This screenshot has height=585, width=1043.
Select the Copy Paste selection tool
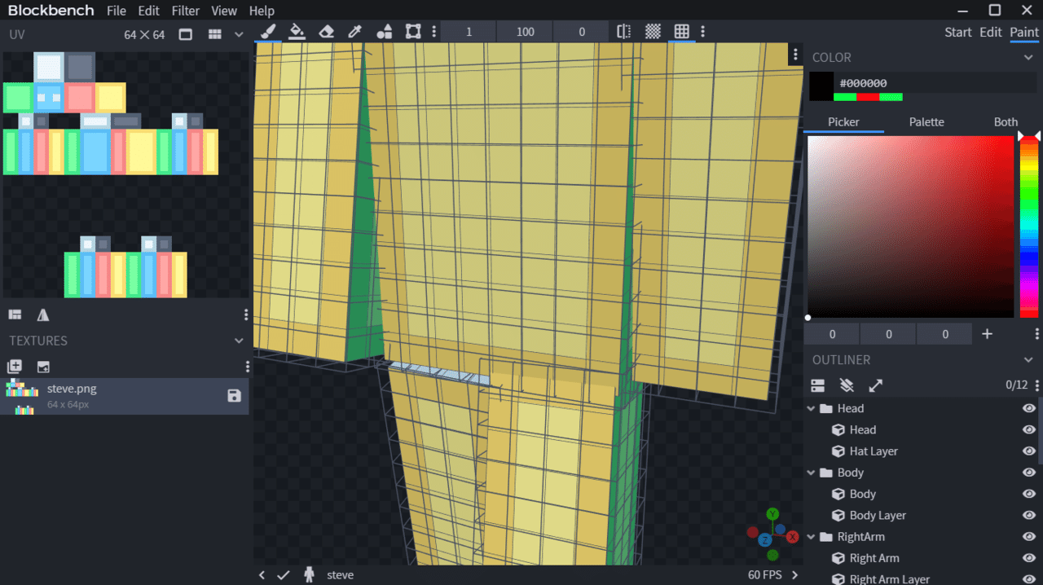tap(413, 32)
